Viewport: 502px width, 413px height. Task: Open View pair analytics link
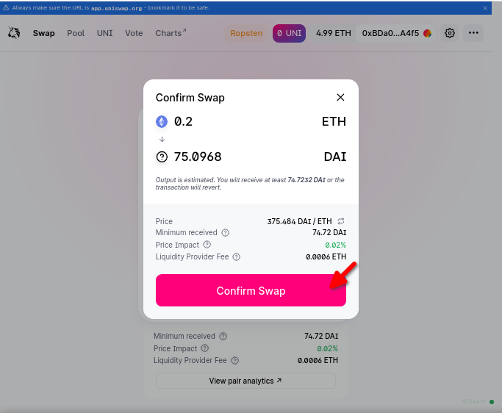pyautogui.click(x=245, y=381)
